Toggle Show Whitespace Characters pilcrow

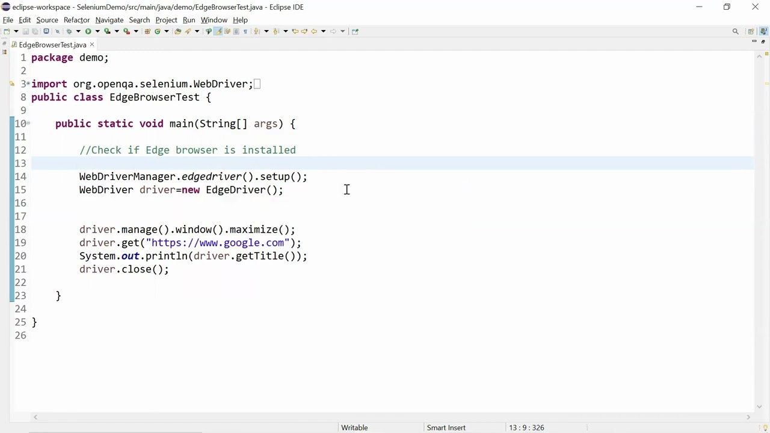coord(245,31)
